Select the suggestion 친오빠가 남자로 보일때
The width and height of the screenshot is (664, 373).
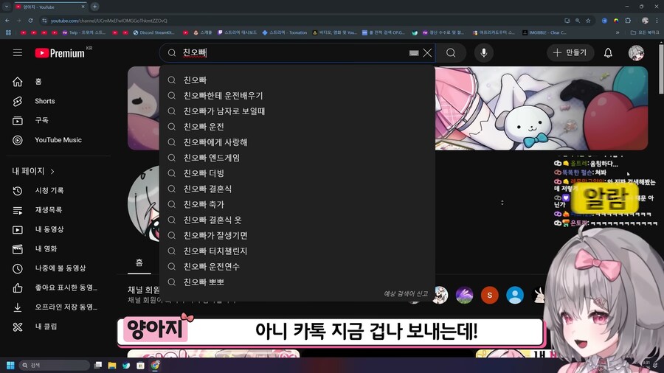click(297, 111)
